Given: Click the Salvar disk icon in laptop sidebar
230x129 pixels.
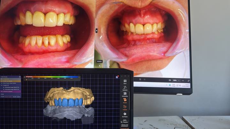Looking at the screenshot, I should point(125,82).
